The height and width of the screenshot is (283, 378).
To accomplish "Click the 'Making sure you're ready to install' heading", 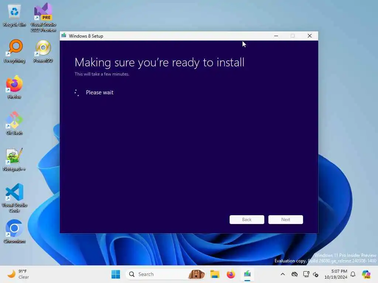I will [159, 63].
